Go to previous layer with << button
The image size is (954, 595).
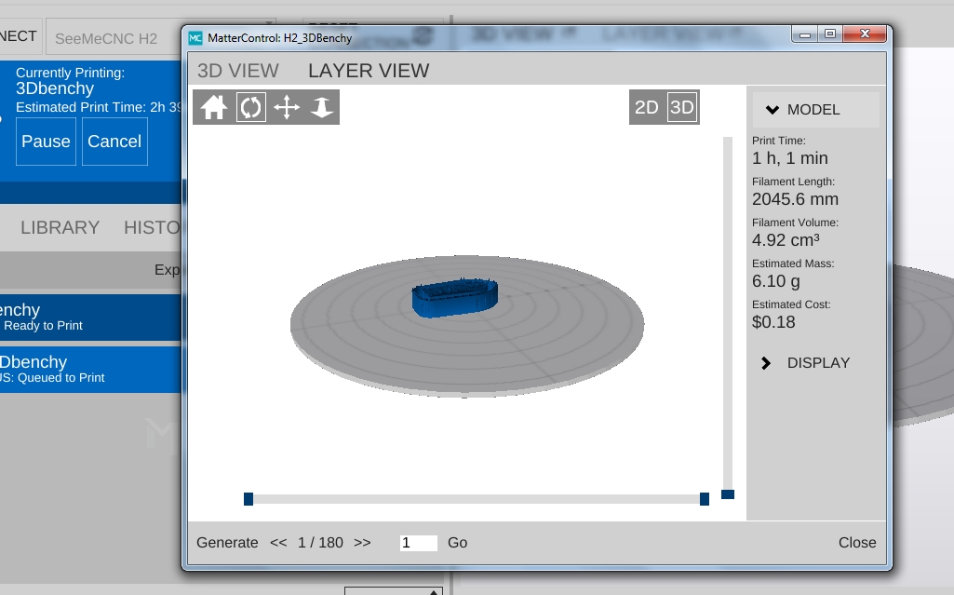(x=278, y=543)
